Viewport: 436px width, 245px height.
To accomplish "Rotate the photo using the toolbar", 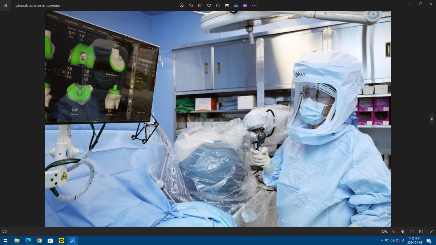I will click(191, 5).
